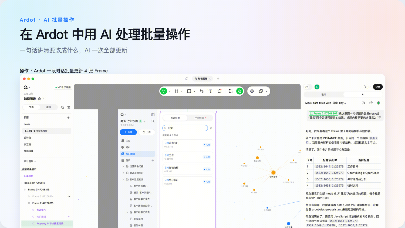Select the dashed AI selection tool
The image size is (405, 228).
coord(231,91)
